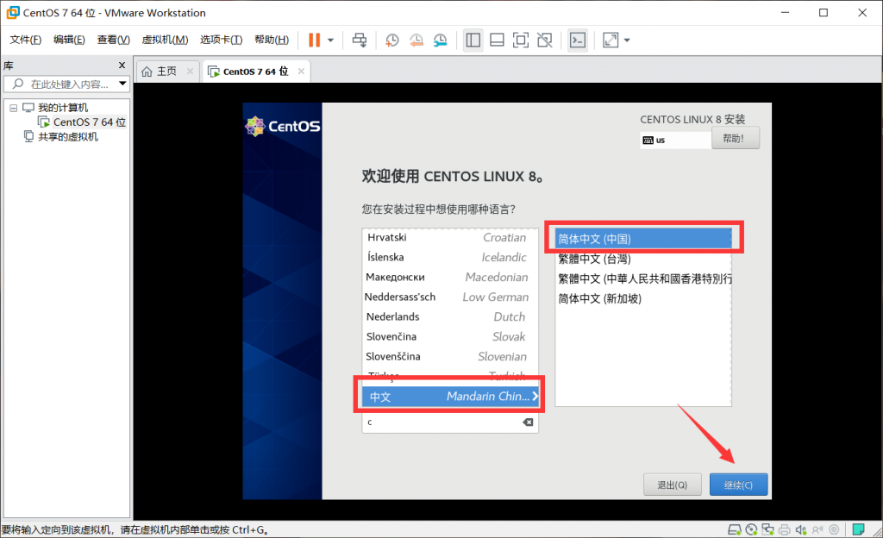
Task: Open the stretch display dropdown arrow
Action: click(x=628, y=40)
